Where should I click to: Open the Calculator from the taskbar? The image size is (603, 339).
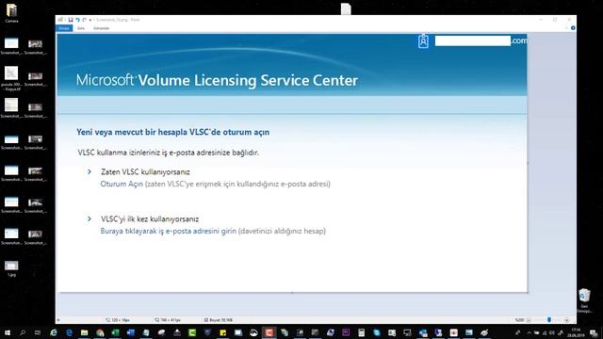click(x=361, y=332)
